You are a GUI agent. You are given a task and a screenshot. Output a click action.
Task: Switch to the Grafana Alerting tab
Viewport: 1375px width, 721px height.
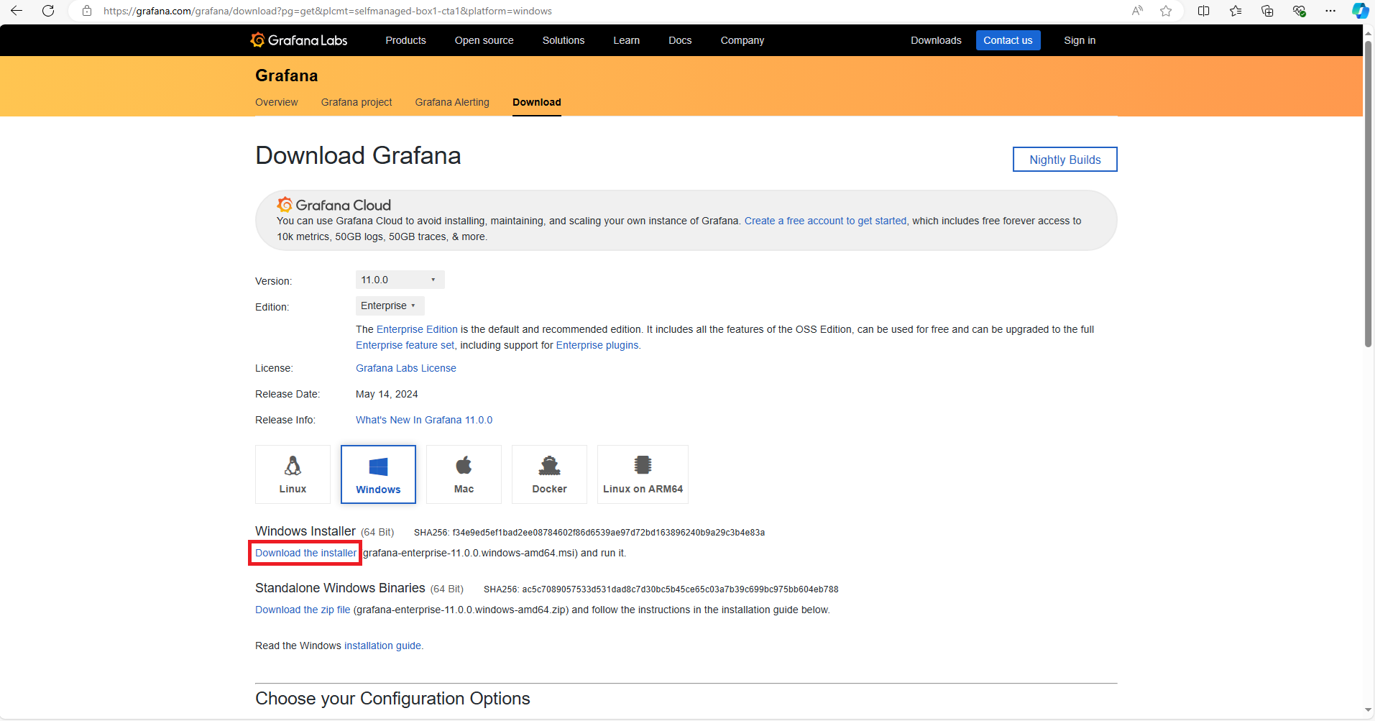452,102
